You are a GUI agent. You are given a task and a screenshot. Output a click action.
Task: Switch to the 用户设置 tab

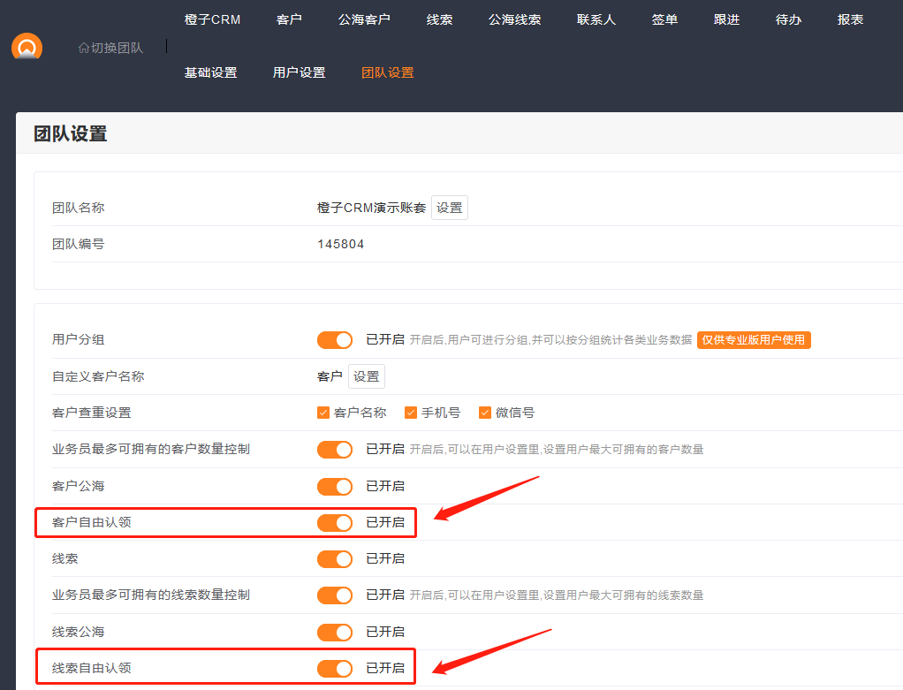(299, 72)
